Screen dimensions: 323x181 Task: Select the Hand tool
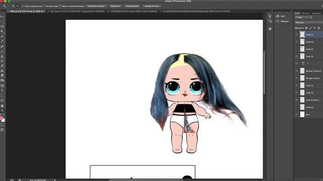(x=2, y=106)
